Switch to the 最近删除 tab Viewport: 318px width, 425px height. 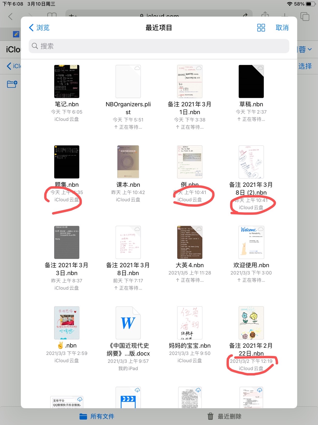224,416
